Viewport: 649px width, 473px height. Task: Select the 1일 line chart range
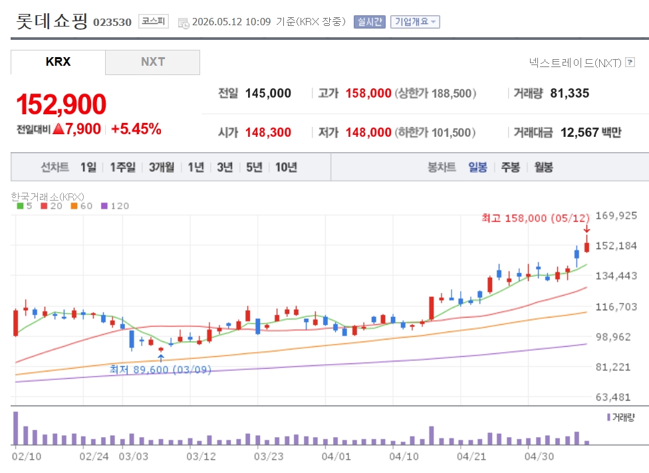click(88, 167)
